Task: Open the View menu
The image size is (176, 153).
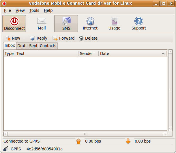Action: 20,10
